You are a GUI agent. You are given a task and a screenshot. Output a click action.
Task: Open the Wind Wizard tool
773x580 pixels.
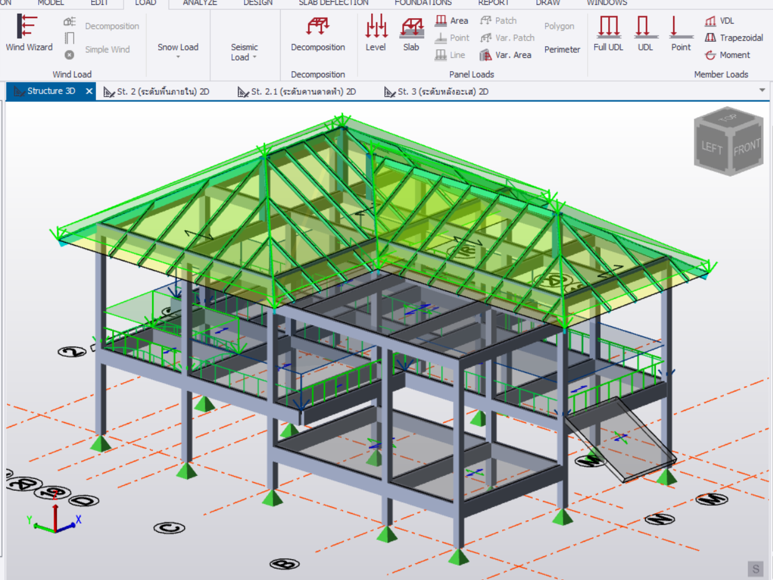tap(29, 32)
